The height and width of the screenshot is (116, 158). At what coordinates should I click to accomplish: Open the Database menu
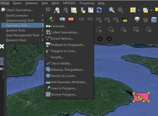click(32, 3)
